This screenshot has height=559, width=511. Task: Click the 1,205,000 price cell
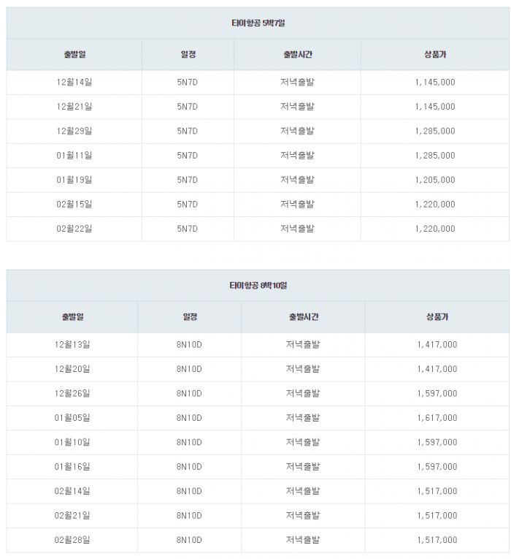[435, 180]
